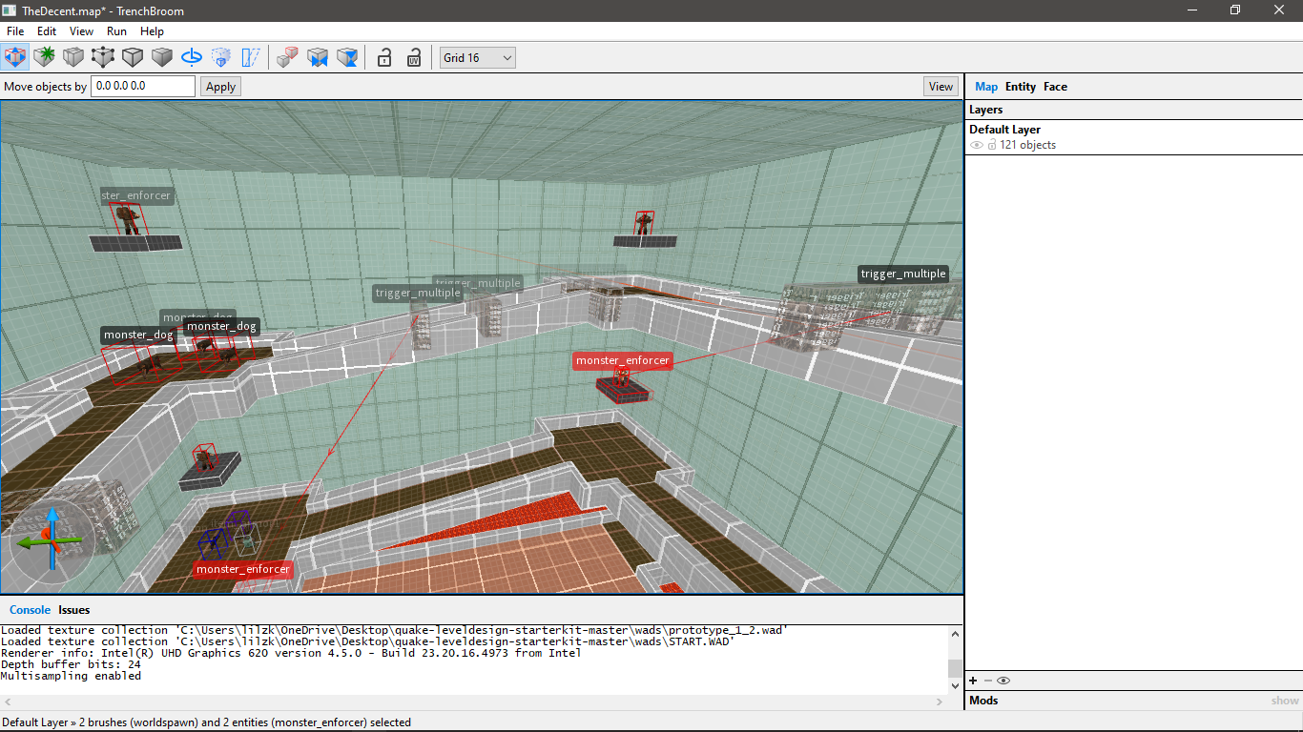Toggle Default Layer visibility eye
This screenshot has width=1303, height=732.
(x=977, y=145)
